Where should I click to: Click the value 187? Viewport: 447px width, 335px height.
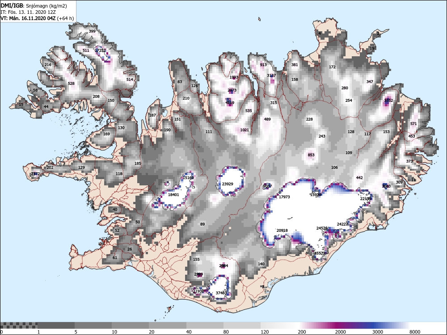pos(152,115)
